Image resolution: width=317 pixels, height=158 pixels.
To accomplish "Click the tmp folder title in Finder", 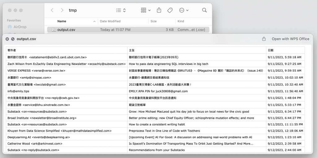I will coord(73,10).
